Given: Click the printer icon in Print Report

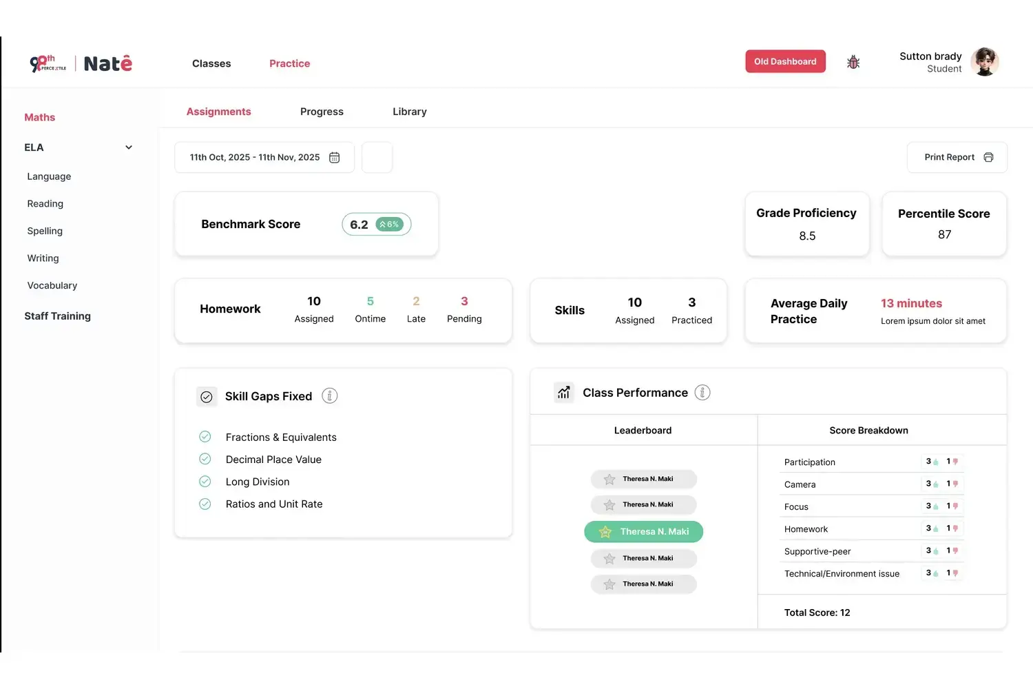Looking at the screenshot, I should tap(988, 157).
